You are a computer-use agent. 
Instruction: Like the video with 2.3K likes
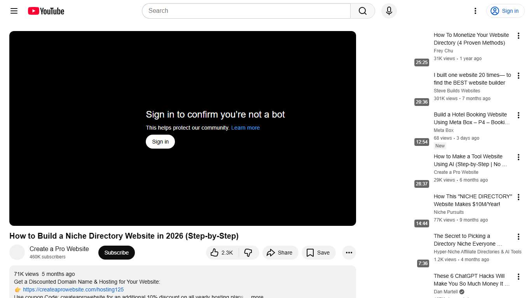pos(222,252)
